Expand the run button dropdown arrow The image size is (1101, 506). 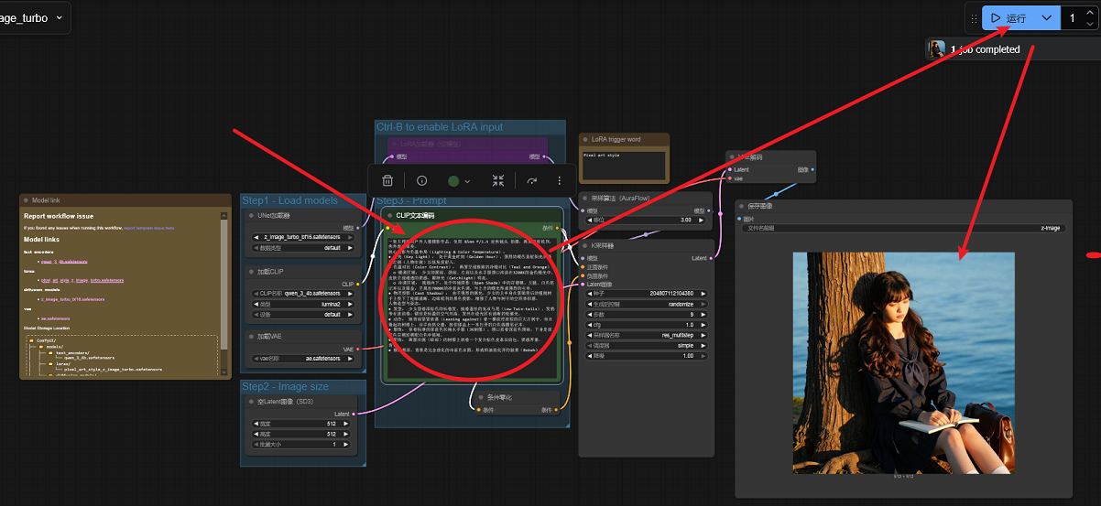click(1046, 18)
